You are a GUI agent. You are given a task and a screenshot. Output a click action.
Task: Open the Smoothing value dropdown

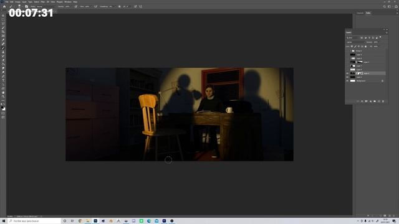click(112, 7)
